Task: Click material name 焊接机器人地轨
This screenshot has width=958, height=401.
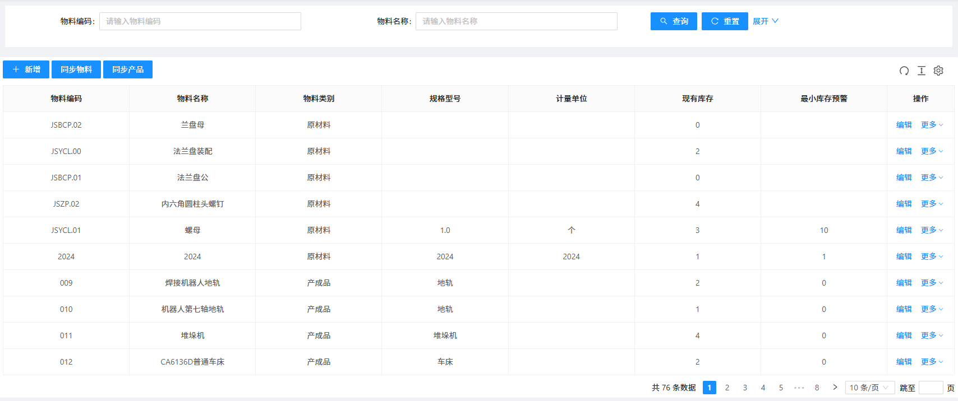Action: 192,283
